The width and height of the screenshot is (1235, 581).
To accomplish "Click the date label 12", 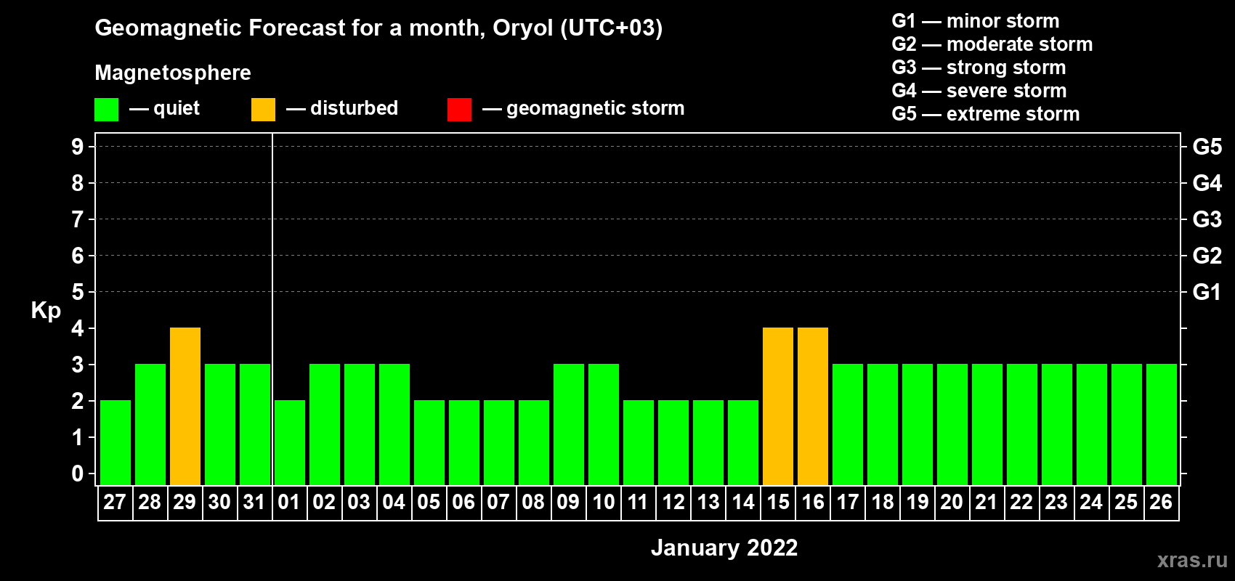I will click(x=673, y=503).
